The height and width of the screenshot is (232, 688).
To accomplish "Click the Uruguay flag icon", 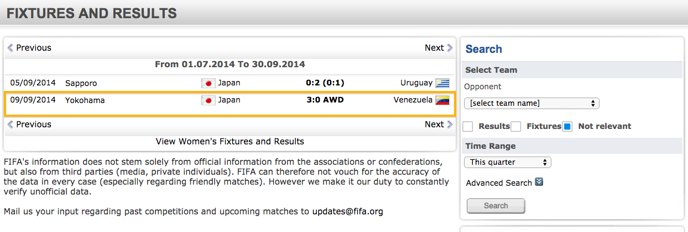I will (x=442, y=83).
